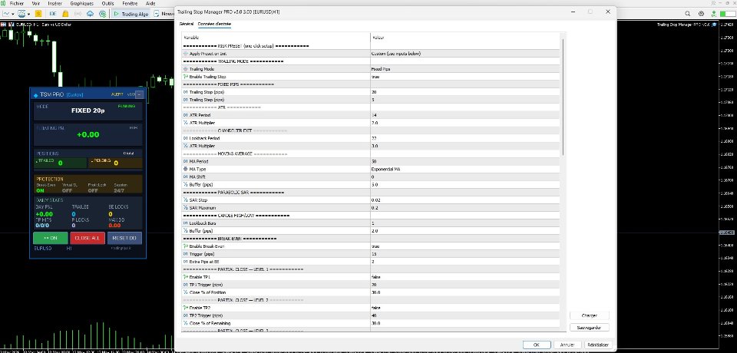Click the Apply Preset on Init row icon

(186, 54)
